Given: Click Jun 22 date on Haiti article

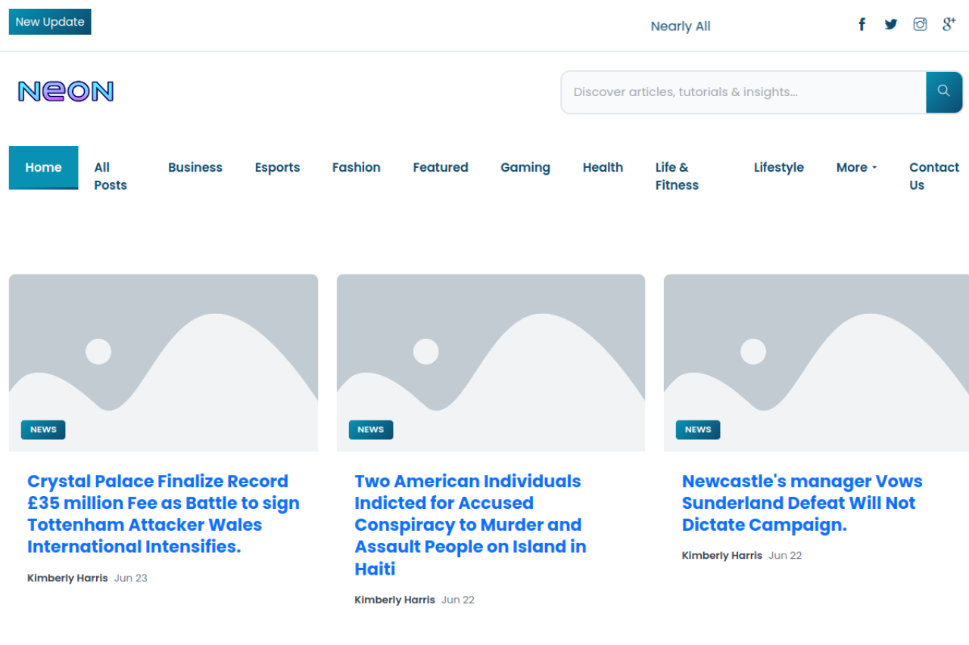Looking at the screenshot, I should (x=458, y=600).
